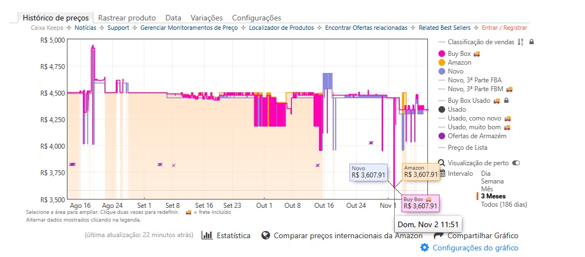Pick the Mês interval option
585x257 pixels.
pos(488,188)
